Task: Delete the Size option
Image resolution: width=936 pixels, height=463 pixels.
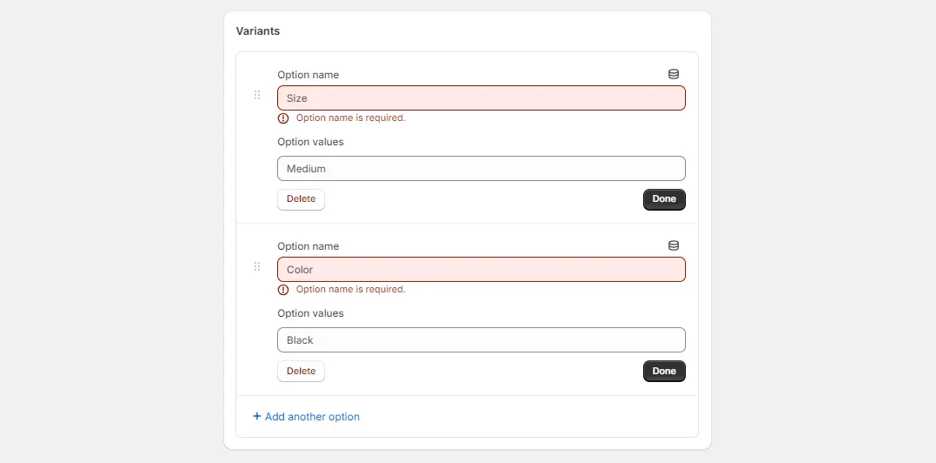Action: 301,199
